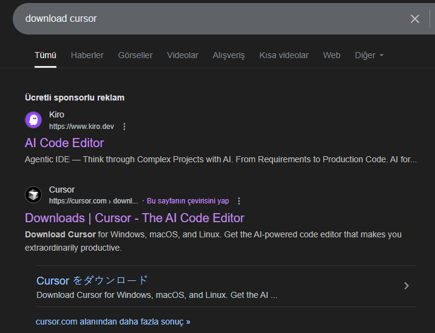Viewport: 435px width, 333px height.
Task: Click the Cursor site name above the URL
Action: coord(62,190)
